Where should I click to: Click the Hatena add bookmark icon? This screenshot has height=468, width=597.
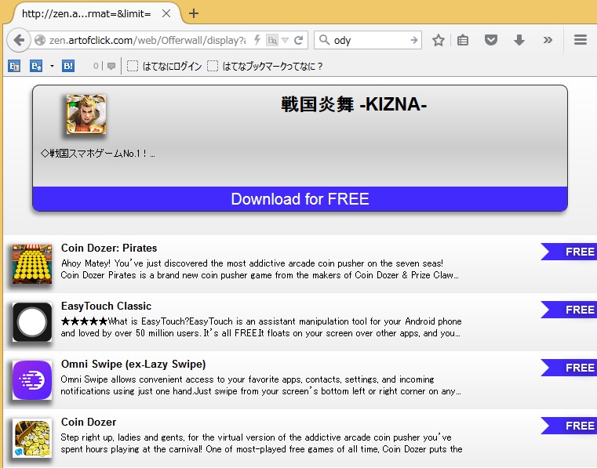pos(36,66)
